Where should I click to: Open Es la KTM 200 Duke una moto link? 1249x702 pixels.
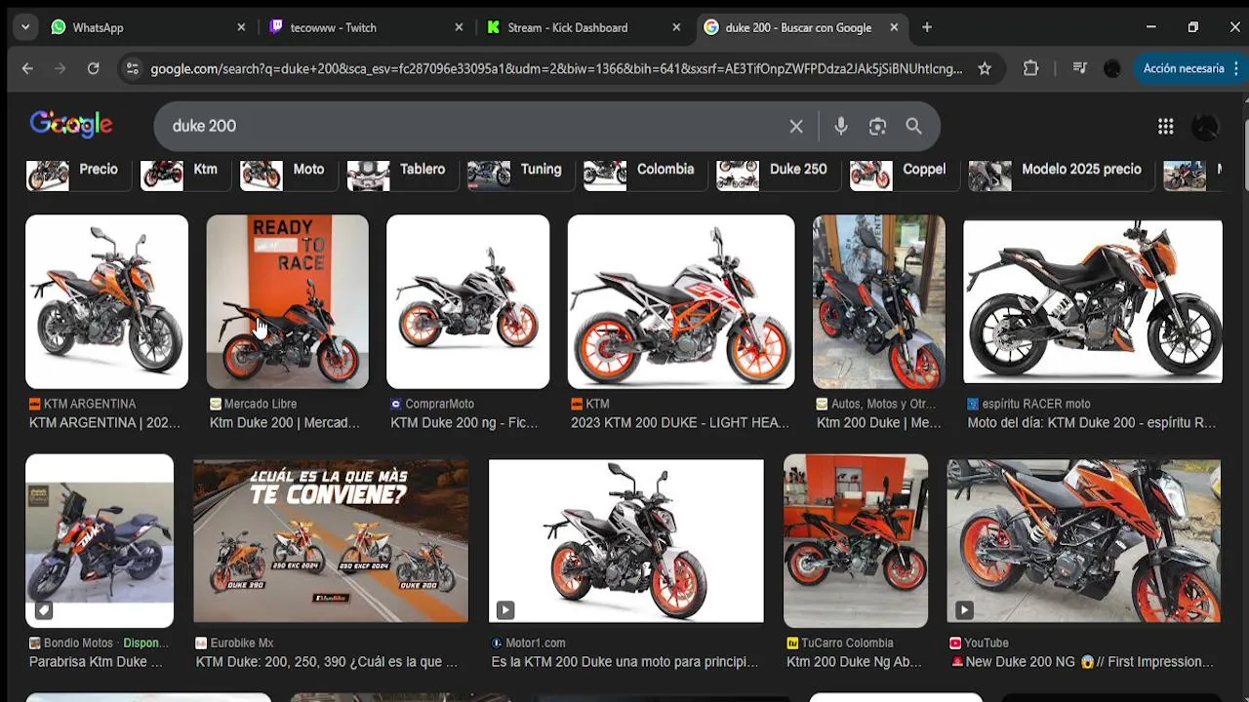[x=624, y=661]
